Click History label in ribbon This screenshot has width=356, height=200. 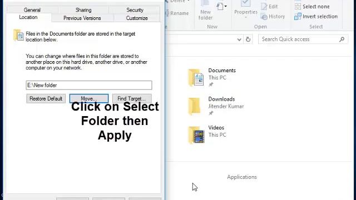(x=277, y=16)
